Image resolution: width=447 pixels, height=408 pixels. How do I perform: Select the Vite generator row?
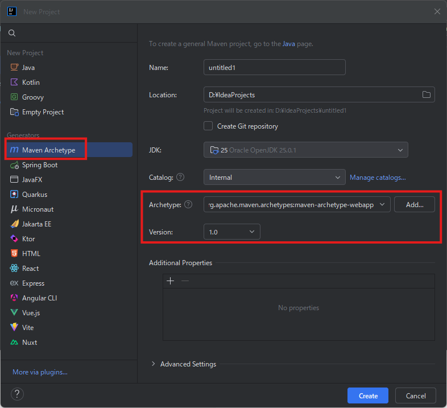69,328
